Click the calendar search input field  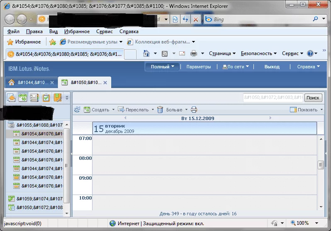click(273, 98)
